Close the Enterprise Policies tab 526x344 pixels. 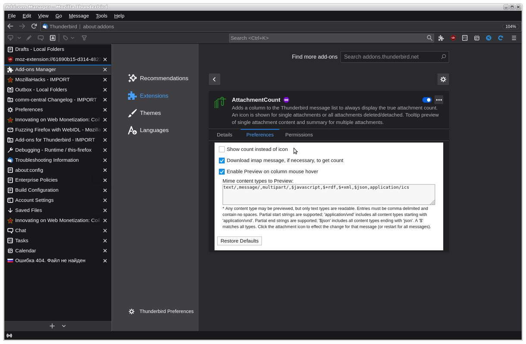(x=105, y=180)
